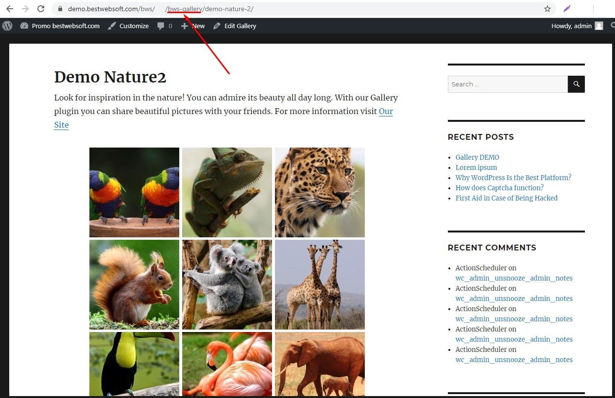Click the RECENT COMMENTS widget title

click(492, 248)
